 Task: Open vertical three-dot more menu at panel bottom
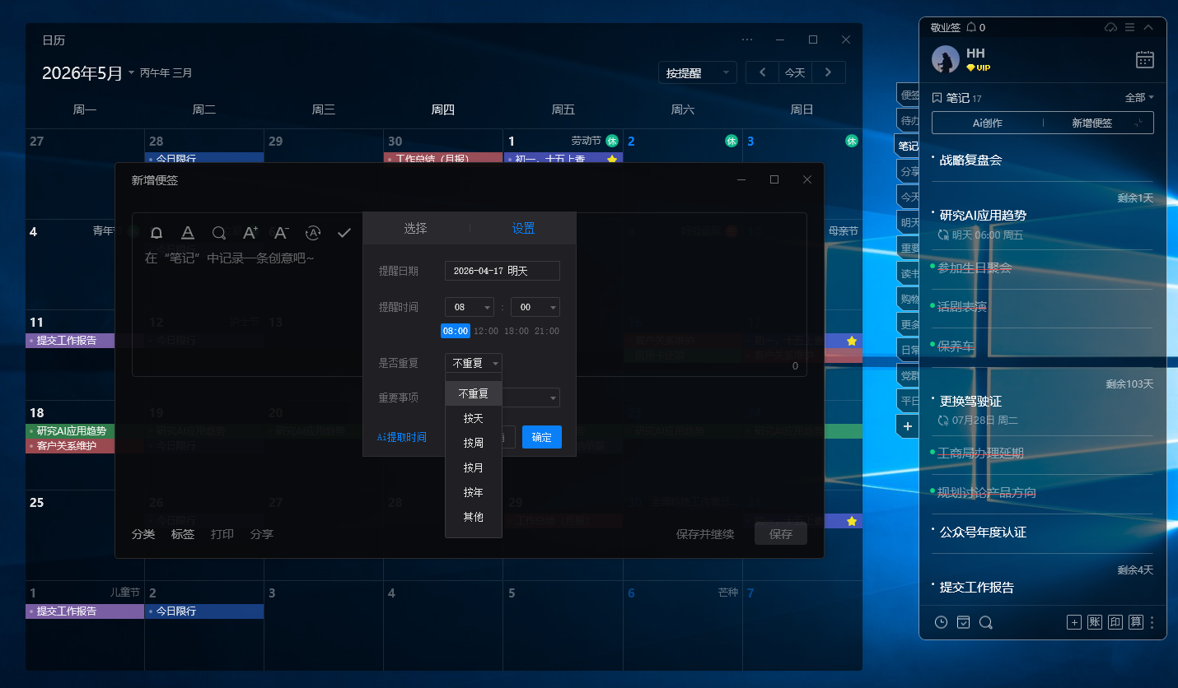coord(1152,622)
